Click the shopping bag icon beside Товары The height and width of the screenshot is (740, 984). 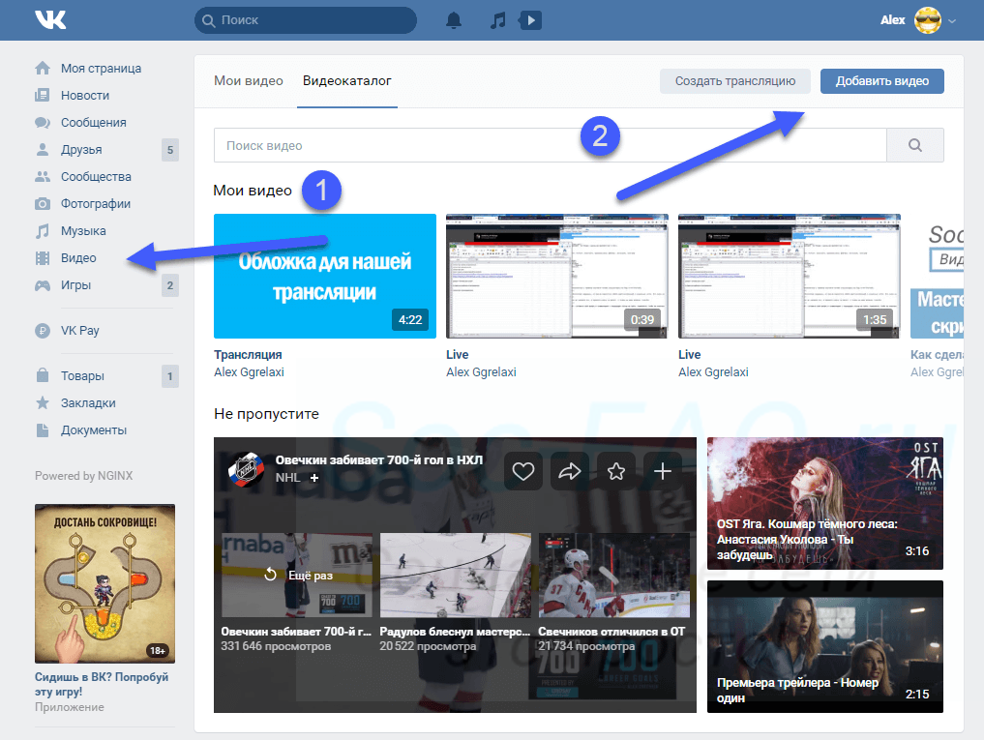(x=42, y=375)
